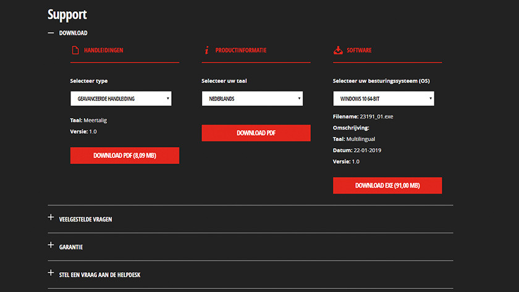The image size is (519, 292).
Task: Download the 8,09 MB manual PDF
Action: click(125, 156)
